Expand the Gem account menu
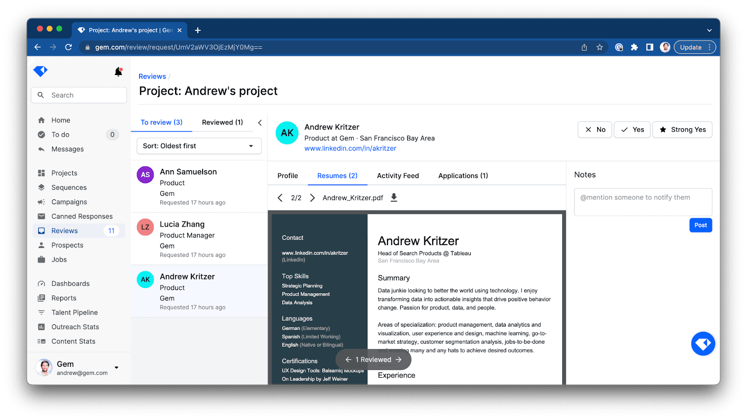This screenshot has width=747, height=420. point(117,366)
